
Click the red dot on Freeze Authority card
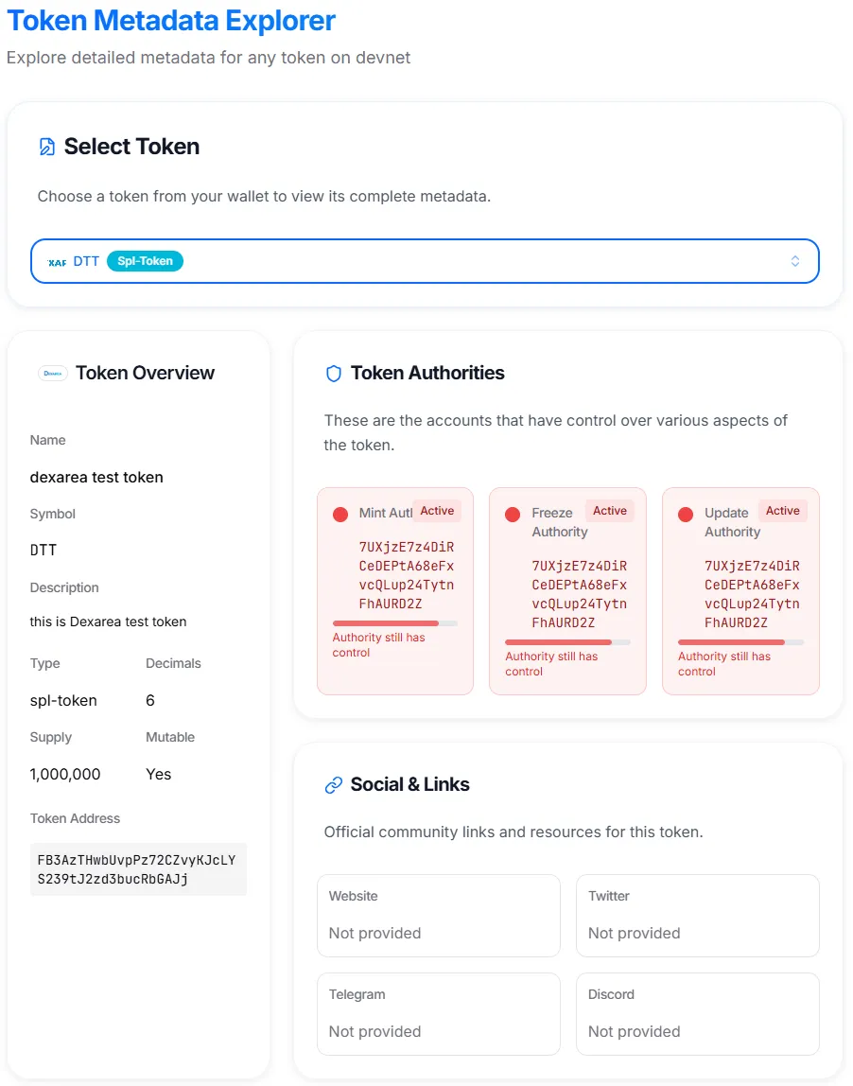pyautogui.click(x=513, y=515)
